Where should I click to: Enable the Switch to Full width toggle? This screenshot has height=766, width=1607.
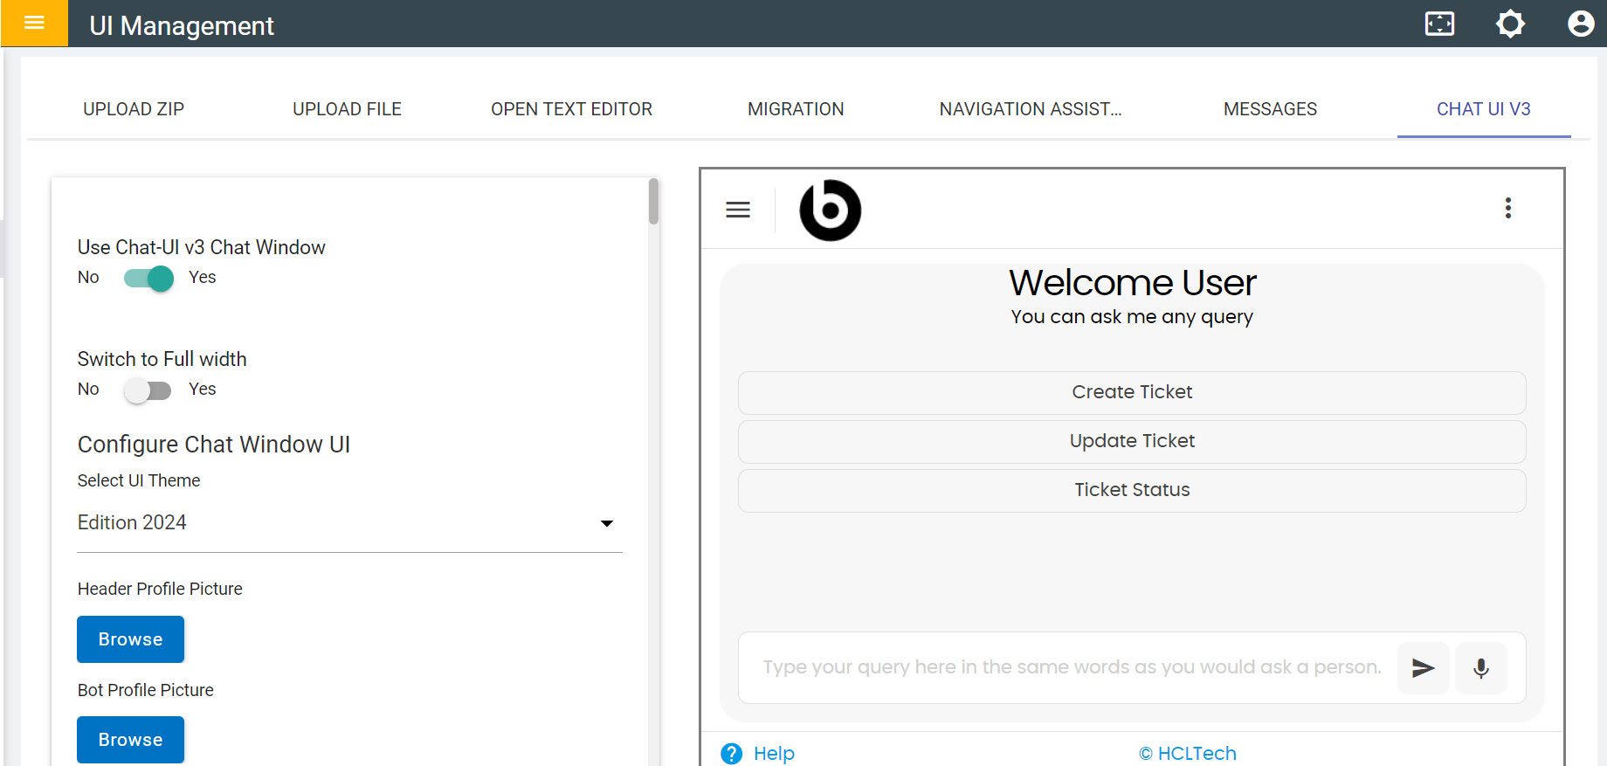(x=147, y=390)
